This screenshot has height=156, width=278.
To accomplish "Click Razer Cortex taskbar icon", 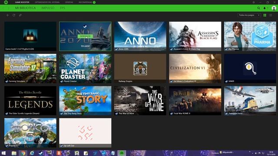I will pyautogui.click(x=122, y=153).
